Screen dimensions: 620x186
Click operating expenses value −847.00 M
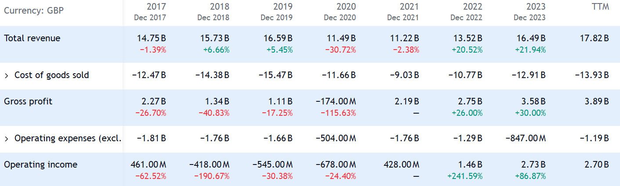coord(526,138)
